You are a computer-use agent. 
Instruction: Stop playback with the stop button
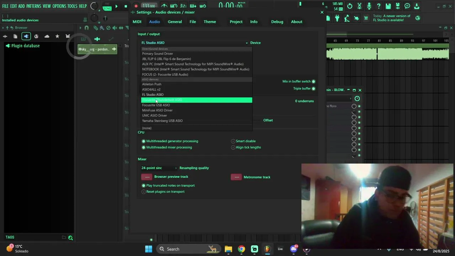click(126, 6)
